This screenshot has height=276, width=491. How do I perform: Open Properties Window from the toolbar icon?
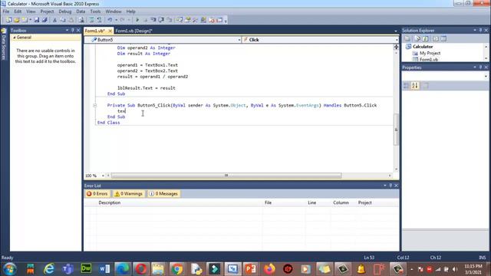pyautogui.click(x=187, y=20)
